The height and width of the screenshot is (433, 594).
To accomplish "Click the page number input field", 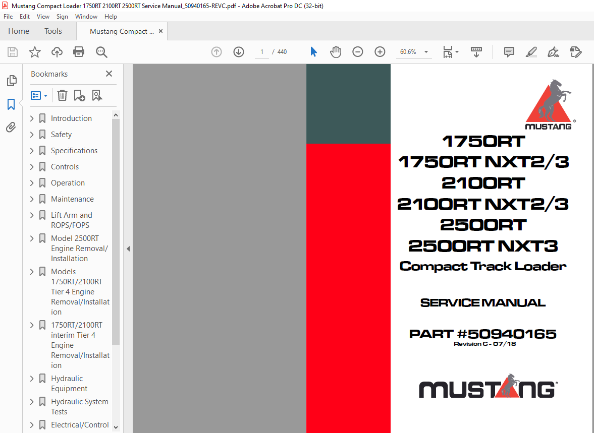I will point(262,52).
